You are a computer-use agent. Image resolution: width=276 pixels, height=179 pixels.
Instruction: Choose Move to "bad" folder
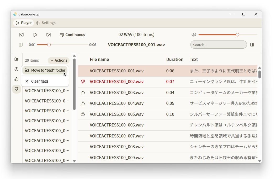pyautogui.click(x=45, y=70)
